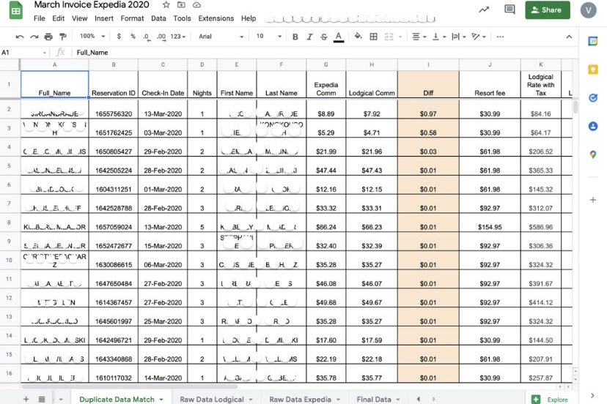Click the Name box showing A1
The height and width of the screenshot is (404, 607).
pos(23,53)
